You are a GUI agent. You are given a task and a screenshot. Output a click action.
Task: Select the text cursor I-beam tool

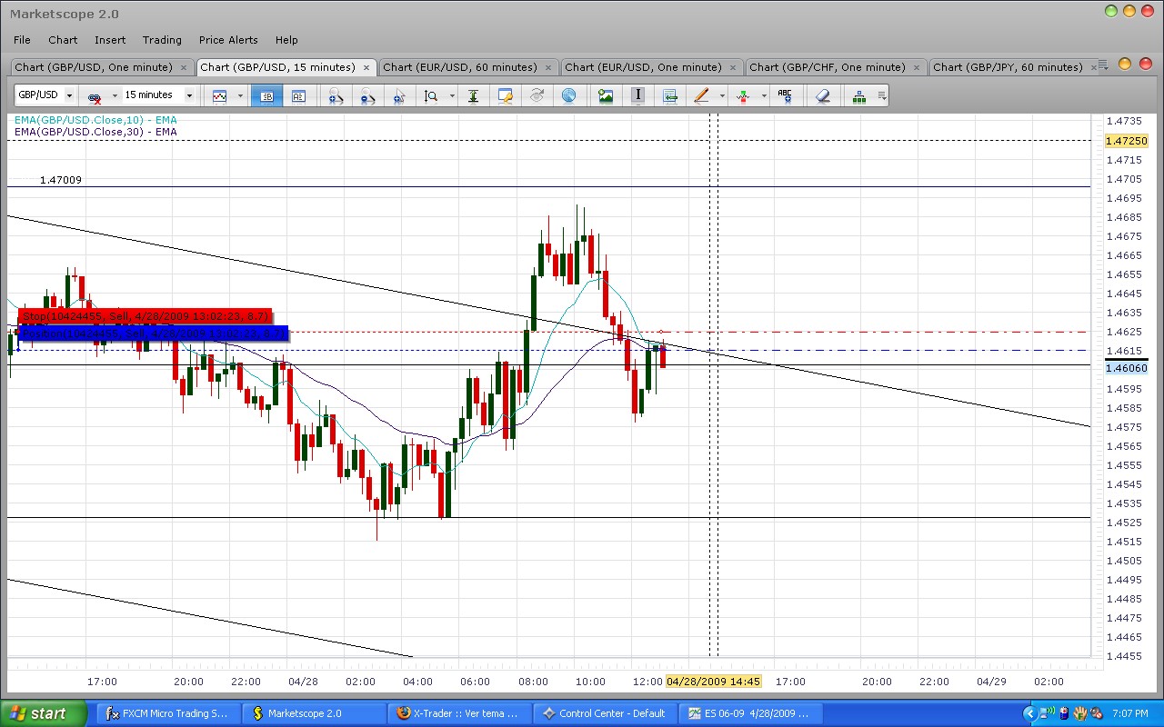click(x=638, y=95)
